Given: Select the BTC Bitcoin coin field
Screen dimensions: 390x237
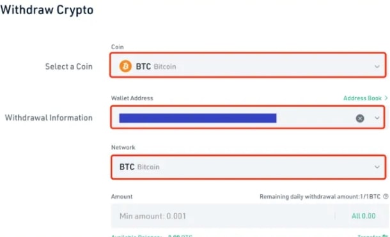Looking at the screenshot, I should (x=248, y=65).
